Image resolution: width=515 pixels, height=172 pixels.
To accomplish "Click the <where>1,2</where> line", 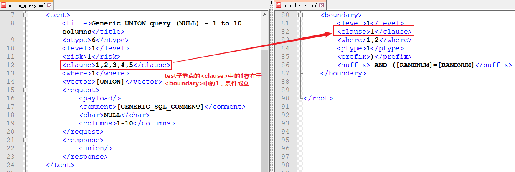I will tap(375, 40).
